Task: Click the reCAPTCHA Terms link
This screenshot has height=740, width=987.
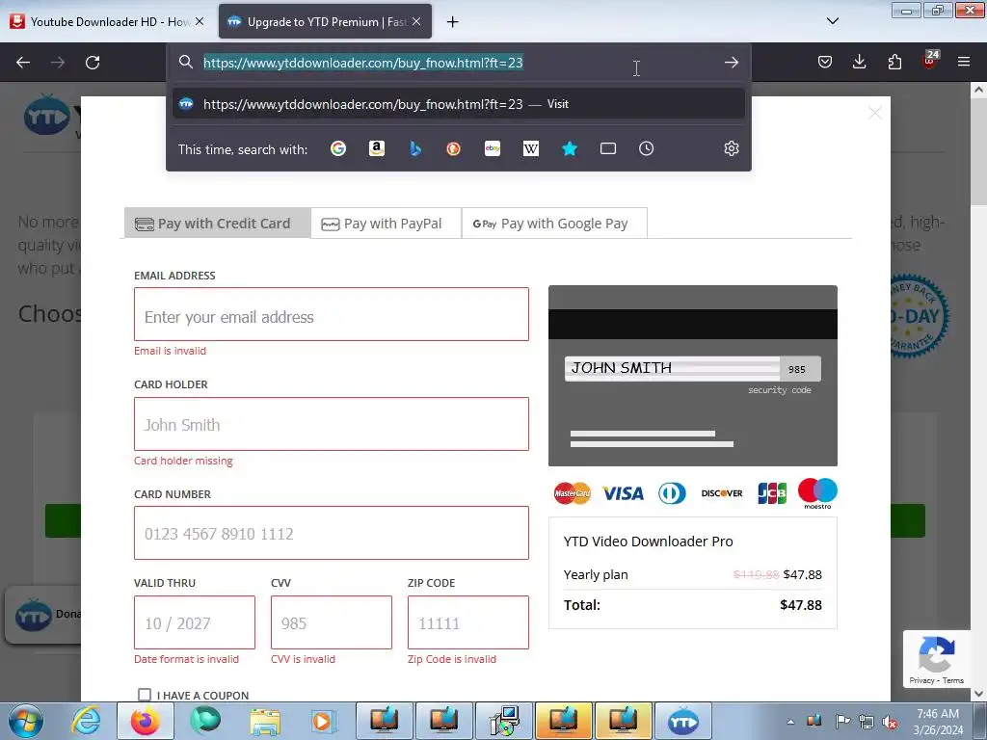Action: coord(953,680)
